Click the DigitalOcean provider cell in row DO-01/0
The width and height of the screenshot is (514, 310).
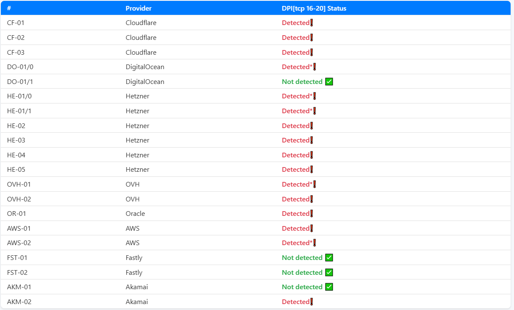(145, 67)
